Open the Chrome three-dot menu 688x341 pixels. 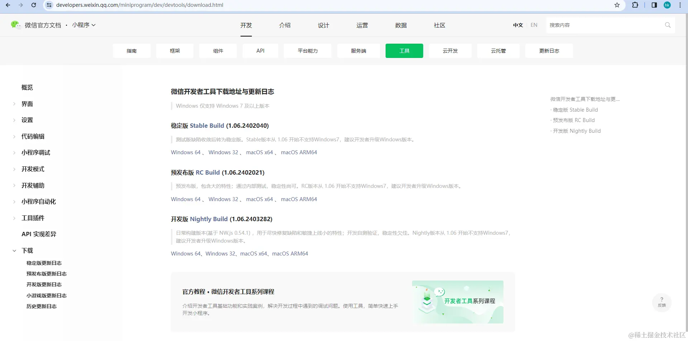pos(680,5)
